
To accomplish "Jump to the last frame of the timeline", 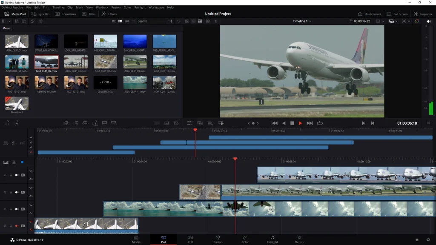I will tap(310, 123).
